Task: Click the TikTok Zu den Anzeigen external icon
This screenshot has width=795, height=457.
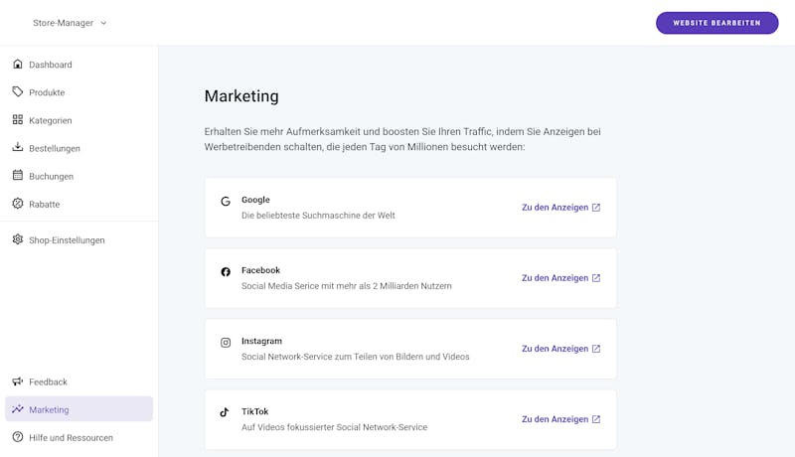Action: point(596,419)
